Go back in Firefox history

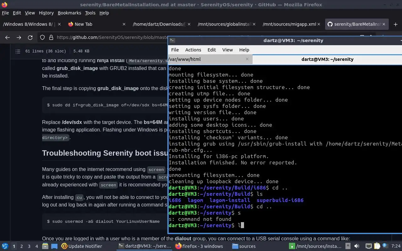pos(8,37)
